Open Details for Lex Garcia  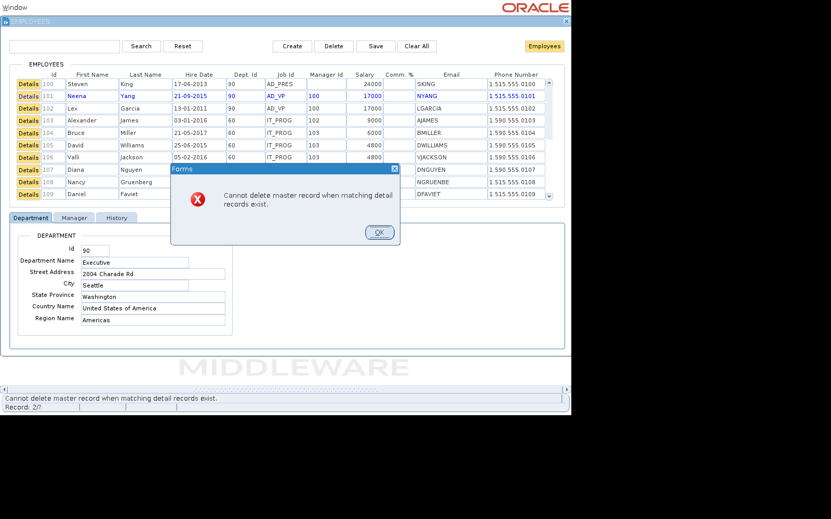point(29,108)
